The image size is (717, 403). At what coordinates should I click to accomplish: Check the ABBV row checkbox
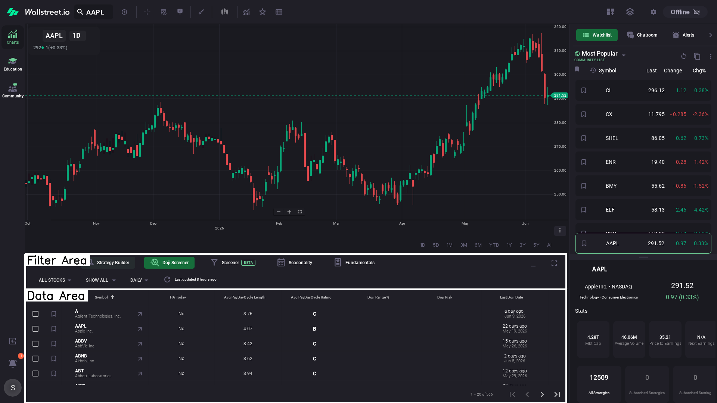click(x=35, y=344)
